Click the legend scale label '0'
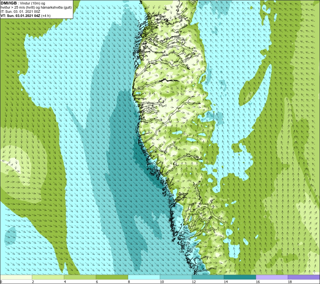The height and width of the screenshot is (284, 320). 1,282
